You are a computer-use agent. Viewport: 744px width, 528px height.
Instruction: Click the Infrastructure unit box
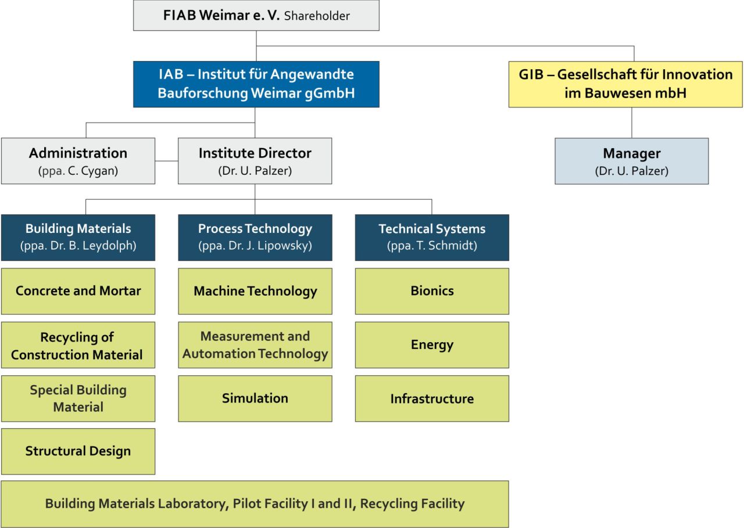tap(432, 398)
